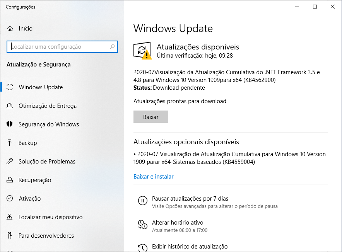This screenshot has width=342, height=252.
Task: Click the update status warning icon
Action: (142, 51)
